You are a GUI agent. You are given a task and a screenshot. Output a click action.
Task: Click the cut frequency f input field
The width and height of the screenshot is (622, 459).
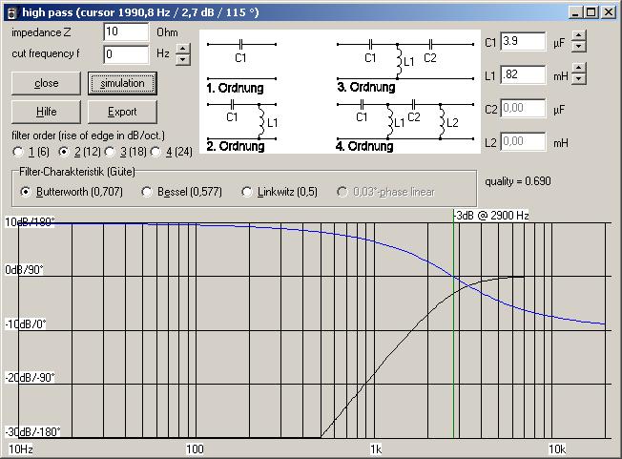click(126, 54)
